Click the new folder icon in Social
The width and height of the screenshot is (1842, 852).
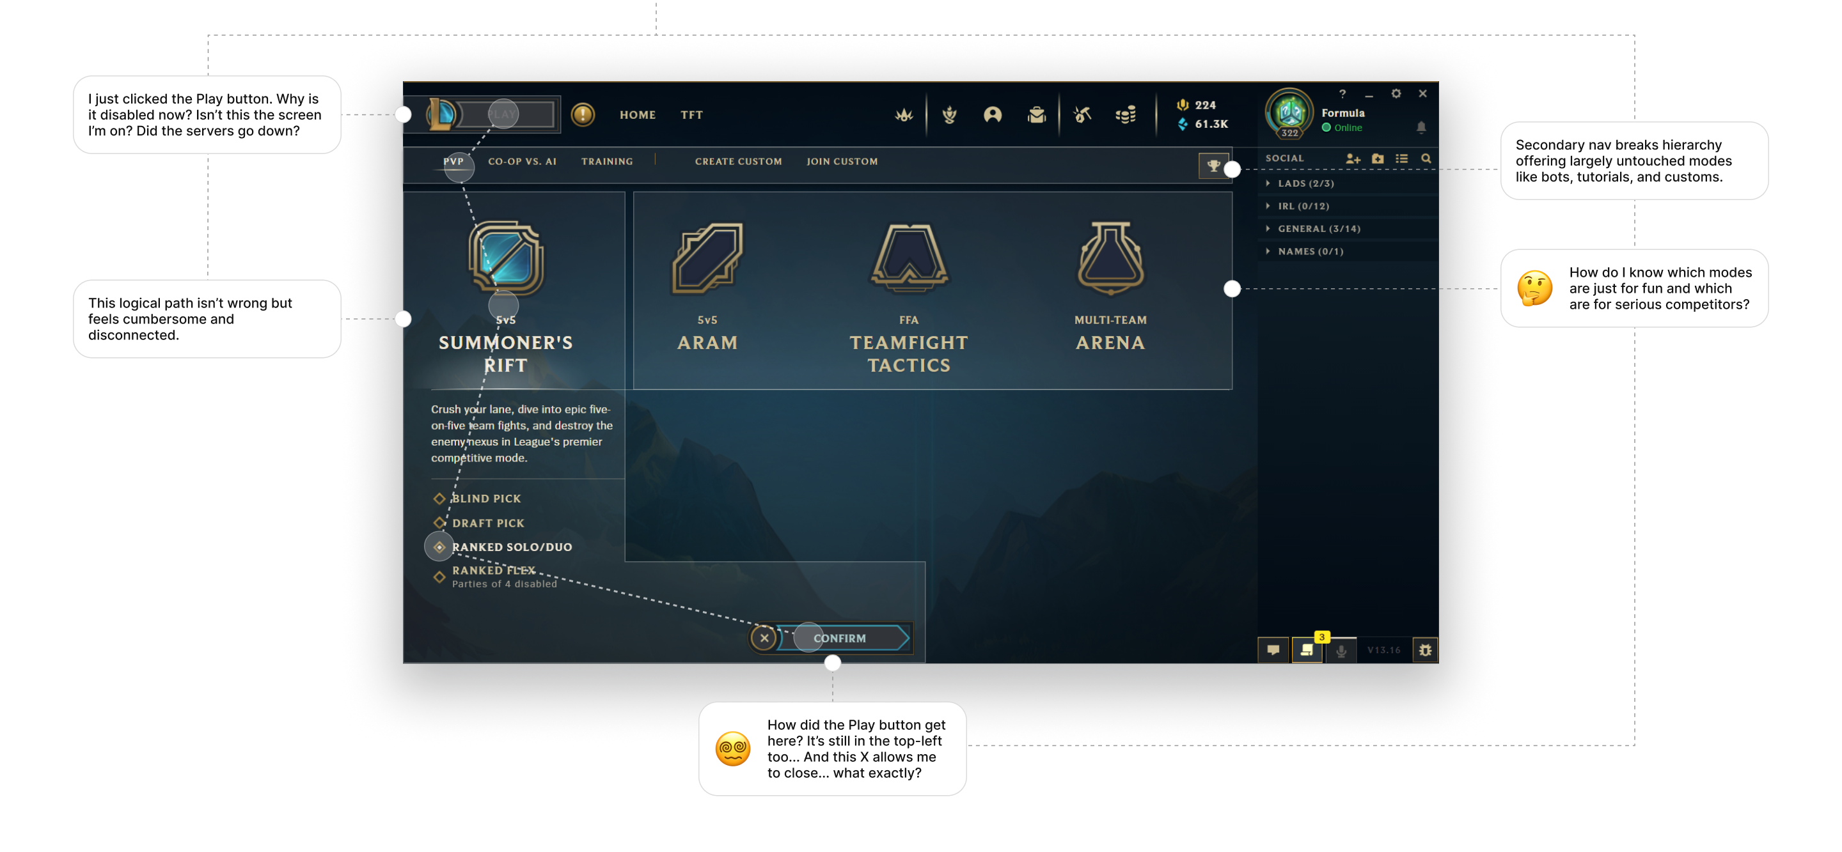[1378, 159]
